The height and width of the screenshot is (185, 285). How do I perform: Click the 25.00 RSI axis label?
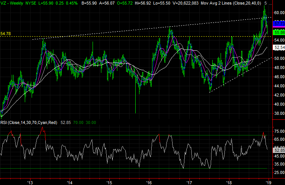click(279, 172)
